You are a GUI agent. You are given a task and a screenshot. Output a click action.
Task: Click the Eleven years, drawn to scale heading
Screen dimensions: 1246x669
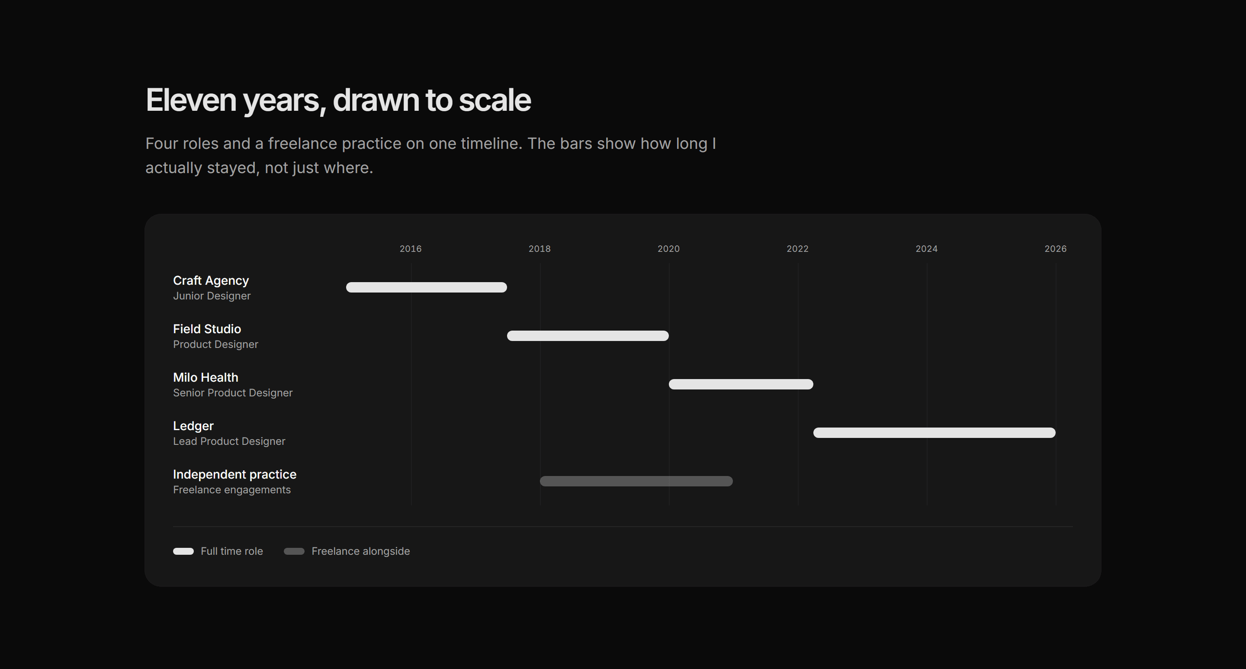click(x=338, y=101)
